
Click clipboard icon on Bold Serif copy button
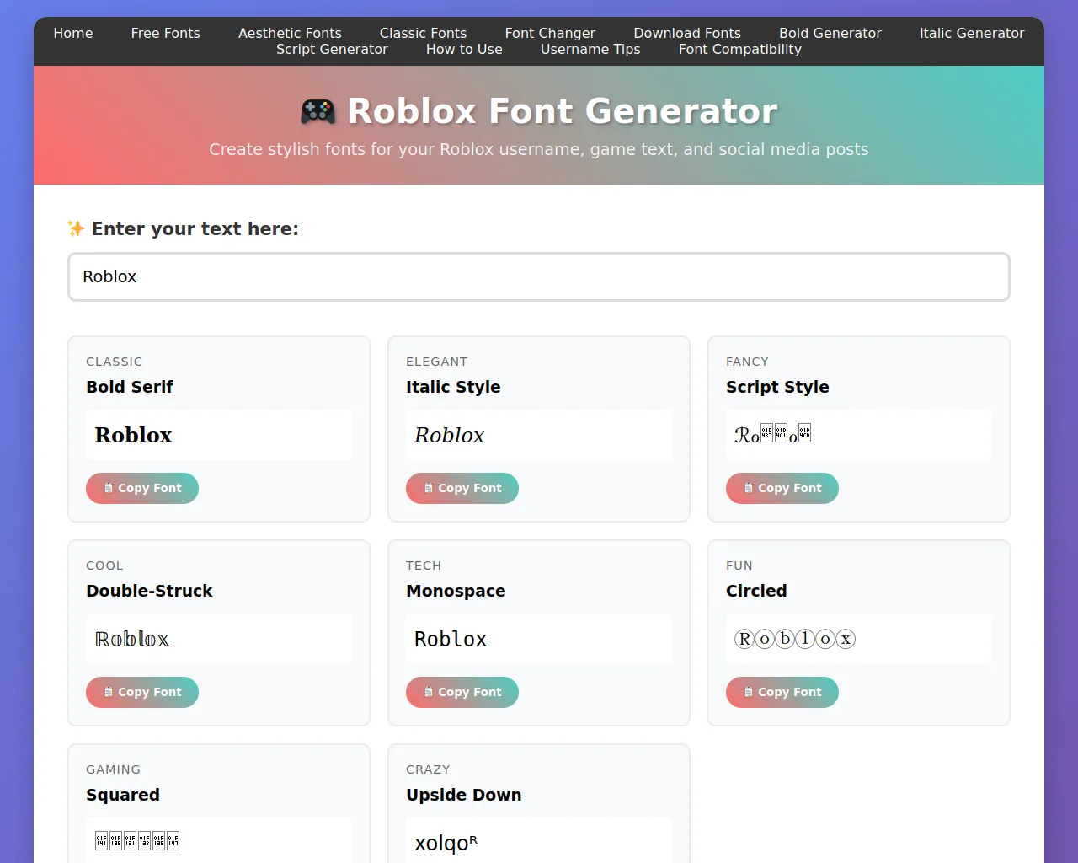pos(109,488)
